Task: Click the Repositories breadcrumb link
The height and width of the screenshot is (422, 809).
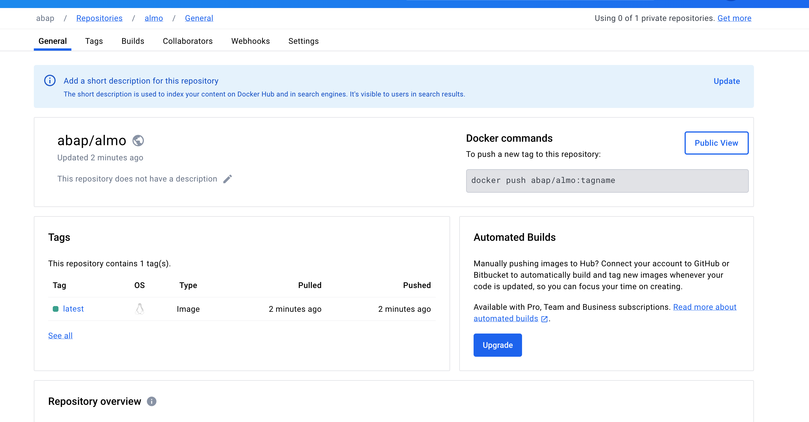Action: pos(99,18)
